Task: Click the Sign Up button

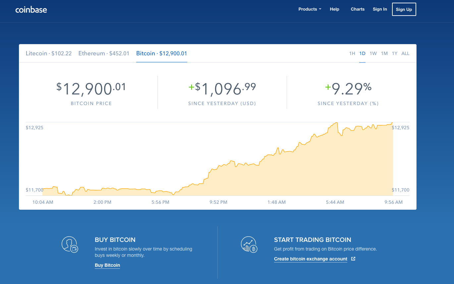Action: click(x=404, y=9)
